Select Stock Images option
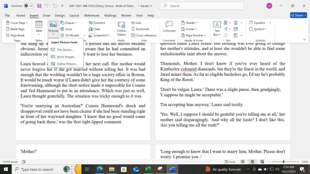 pos(66,57)
